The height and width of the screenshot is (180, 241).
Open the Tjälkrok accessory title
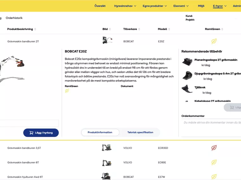[200, 87]
